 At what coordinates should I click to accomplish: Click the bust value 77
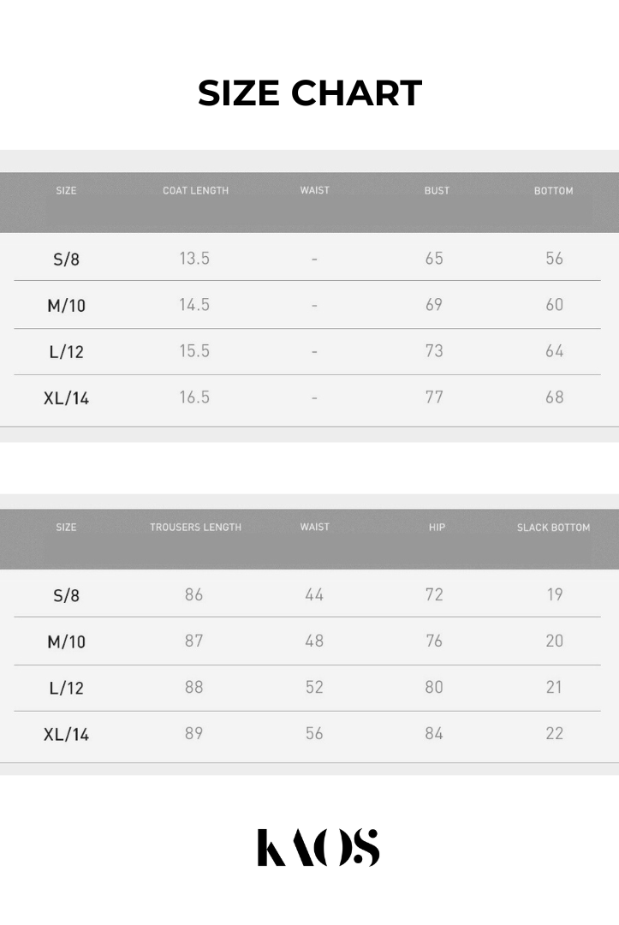[x=434, y=397]
